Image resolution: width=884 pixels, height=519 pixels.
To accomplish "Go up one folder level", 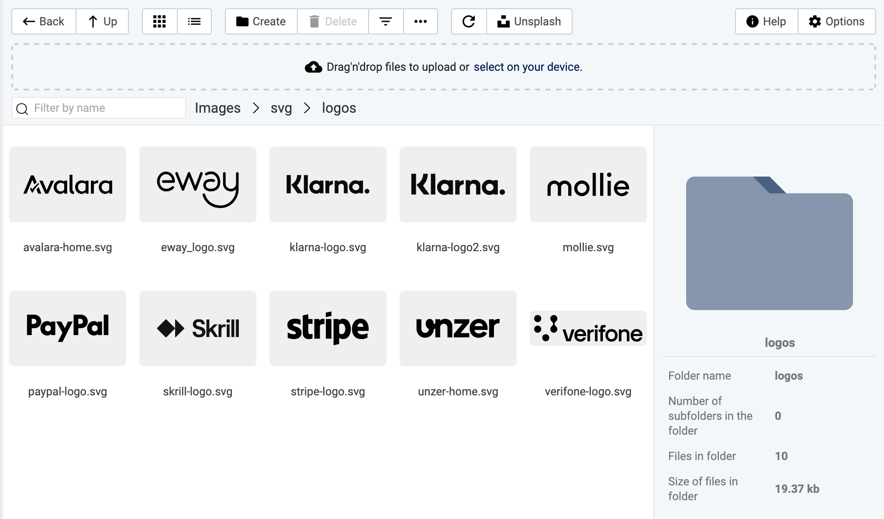I will point(102,21).
